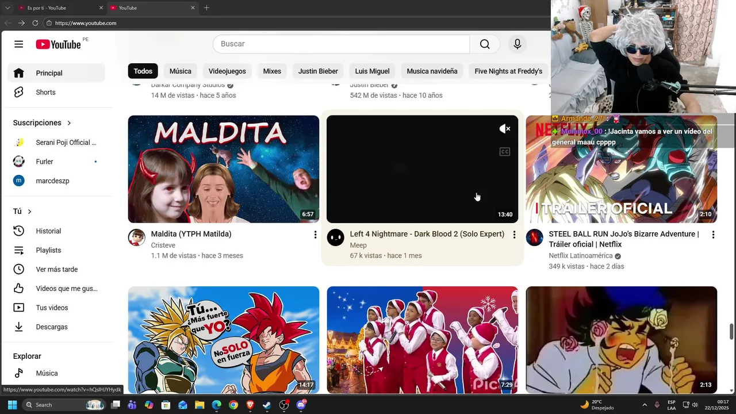Open options menu for Left 4 Nightmare video
Image resolution: width=736 pixels, height=414 pixels.
coord(514,235)
